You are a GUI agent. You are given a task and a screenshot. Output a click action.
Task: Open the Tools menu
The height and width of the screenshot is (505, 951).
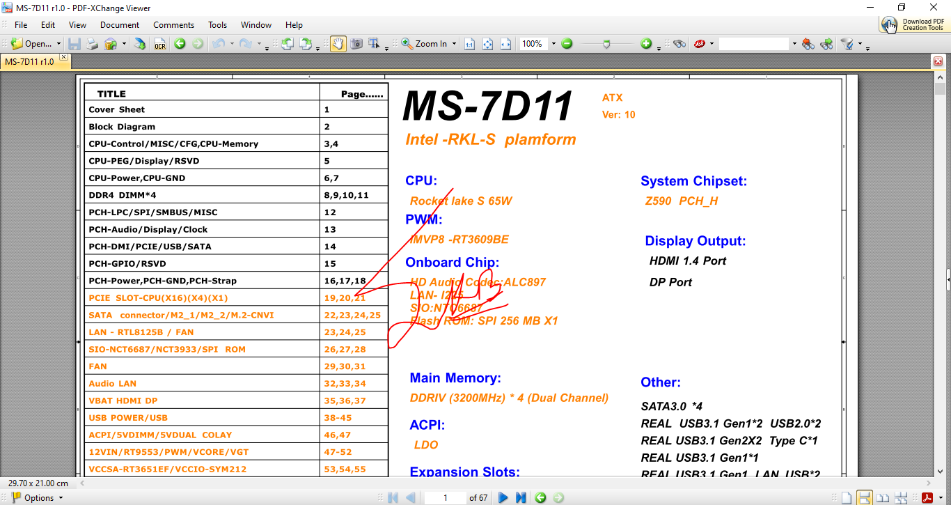click(x=218, y=24)
